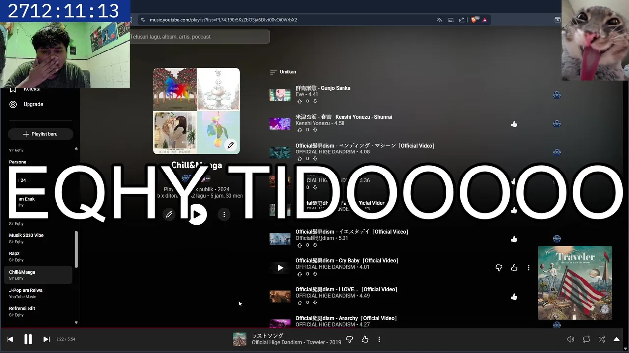Click sidebar scroll up arrow
The width and height of the screenshot is (629, 353).
(x=76, y=148)
